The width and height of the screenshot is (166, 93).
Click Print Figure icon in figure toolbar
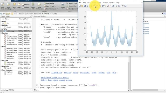point(88,6)
